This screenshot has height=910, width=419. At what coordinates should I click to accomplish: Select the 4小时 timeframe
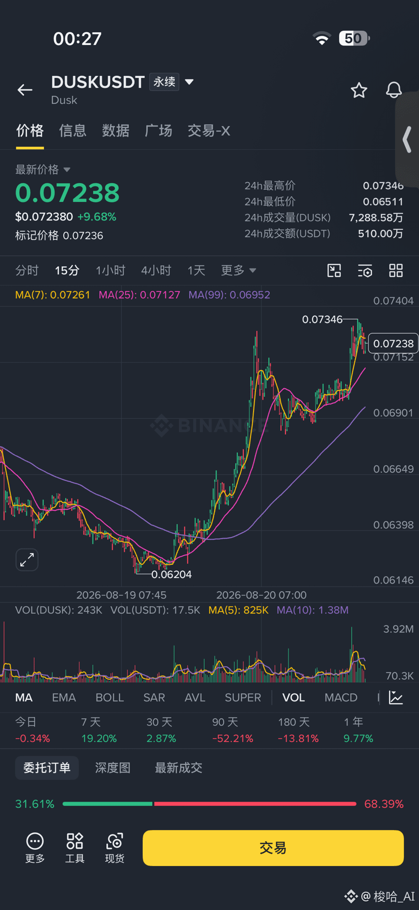[x=156, y=270]
